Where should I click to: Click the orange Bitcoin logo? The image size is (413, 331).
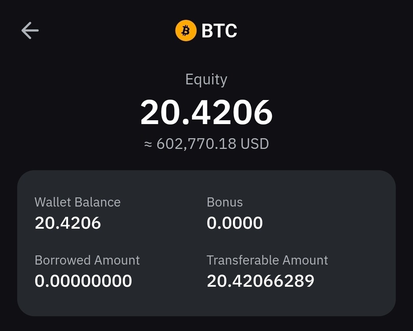pos(185,31)
